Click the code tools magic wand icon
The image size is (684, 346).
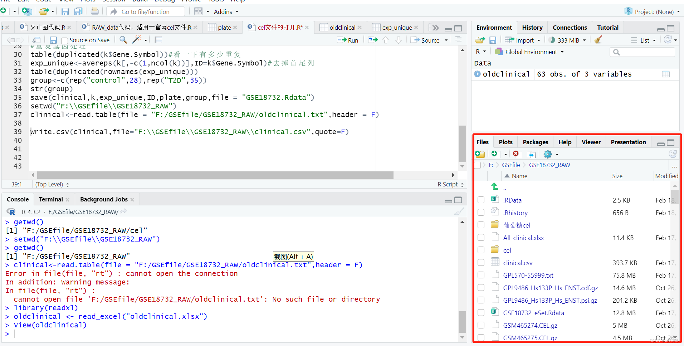point(137,40)
